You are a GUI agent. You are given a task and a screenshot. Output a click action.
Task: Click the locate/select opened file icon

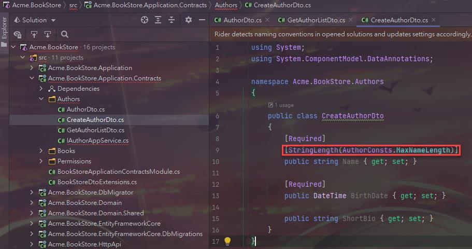coord(145,20)
